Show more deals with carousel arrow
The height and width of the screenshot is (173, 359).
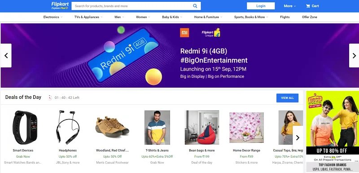click(298, 138)
